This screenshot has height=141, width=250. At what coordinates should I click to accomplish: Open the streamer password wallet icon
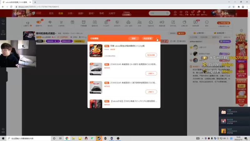[x=184, y=22]
